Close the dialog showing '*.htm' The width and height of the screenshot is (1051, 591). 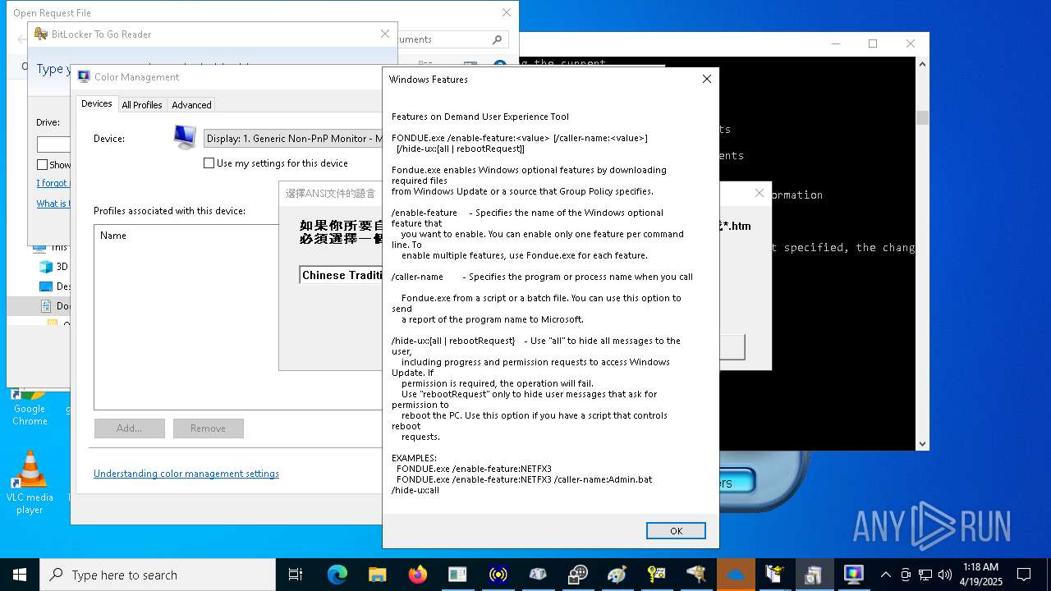tap(759, 193)
